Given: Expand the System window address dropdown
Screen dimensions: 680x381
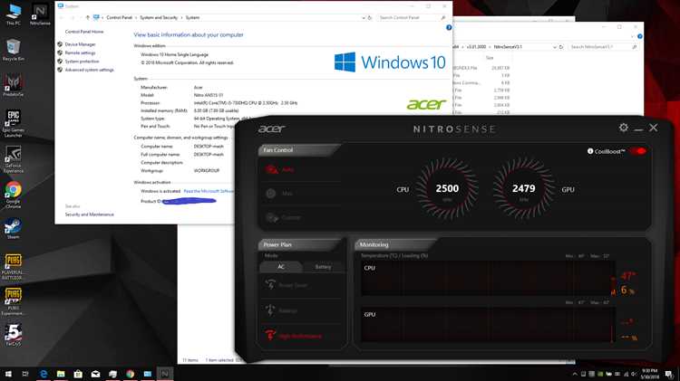Looking at the screenshot, I should coord(364,18).
